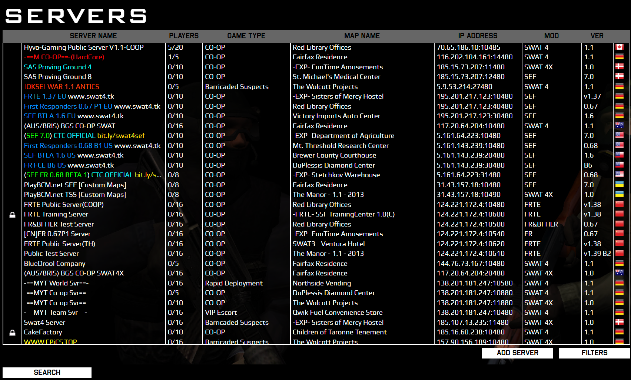Select the WWW.EPiCS.TOP server entry
The height and width of the screenshot is (380, 631).
pos(50,341)
